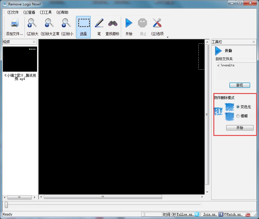Screen dimensions: 259x219
Task: Click the preview horizontal scrollbar thumb
Action: 103,197
